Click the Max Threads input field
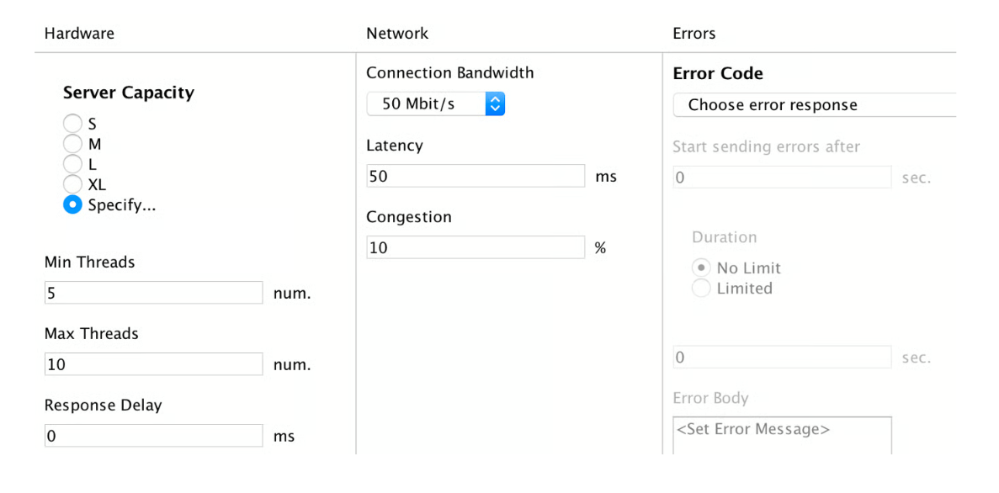This screenshot has width=999, height=493. [x=153, y=364]
